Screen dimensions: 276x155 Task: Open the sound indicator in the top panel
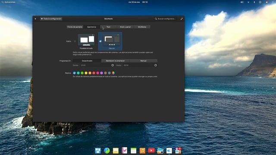point(242,2)
